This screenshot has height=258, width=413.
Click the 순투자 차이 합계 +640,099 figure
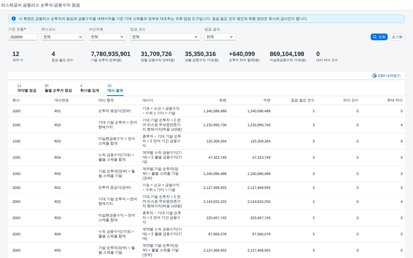pos(242,54)
